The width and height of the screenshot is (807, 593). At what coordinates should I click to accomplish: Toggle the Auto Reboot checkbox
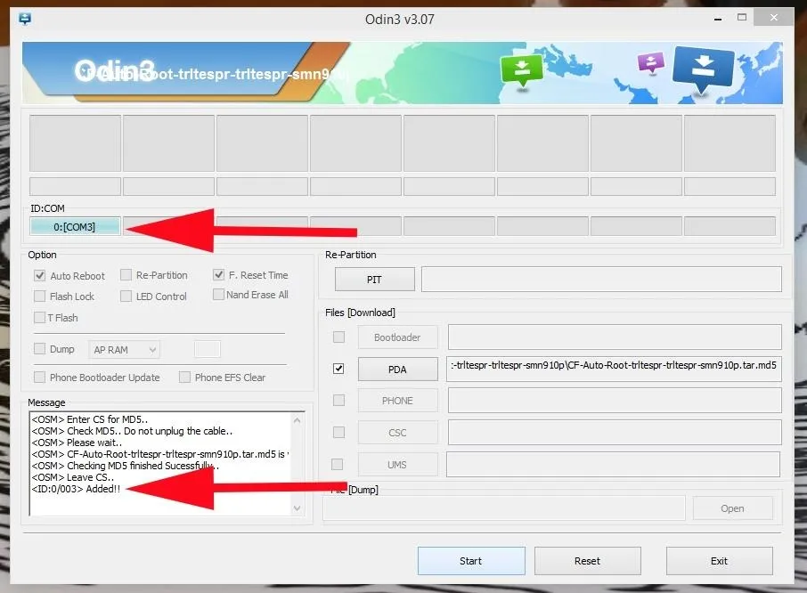tap(39, 276)
